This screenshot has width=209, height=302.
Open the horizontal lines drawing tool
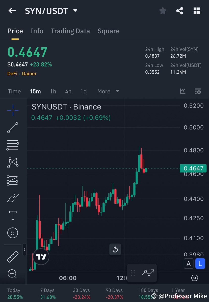(x=13, y=145)
